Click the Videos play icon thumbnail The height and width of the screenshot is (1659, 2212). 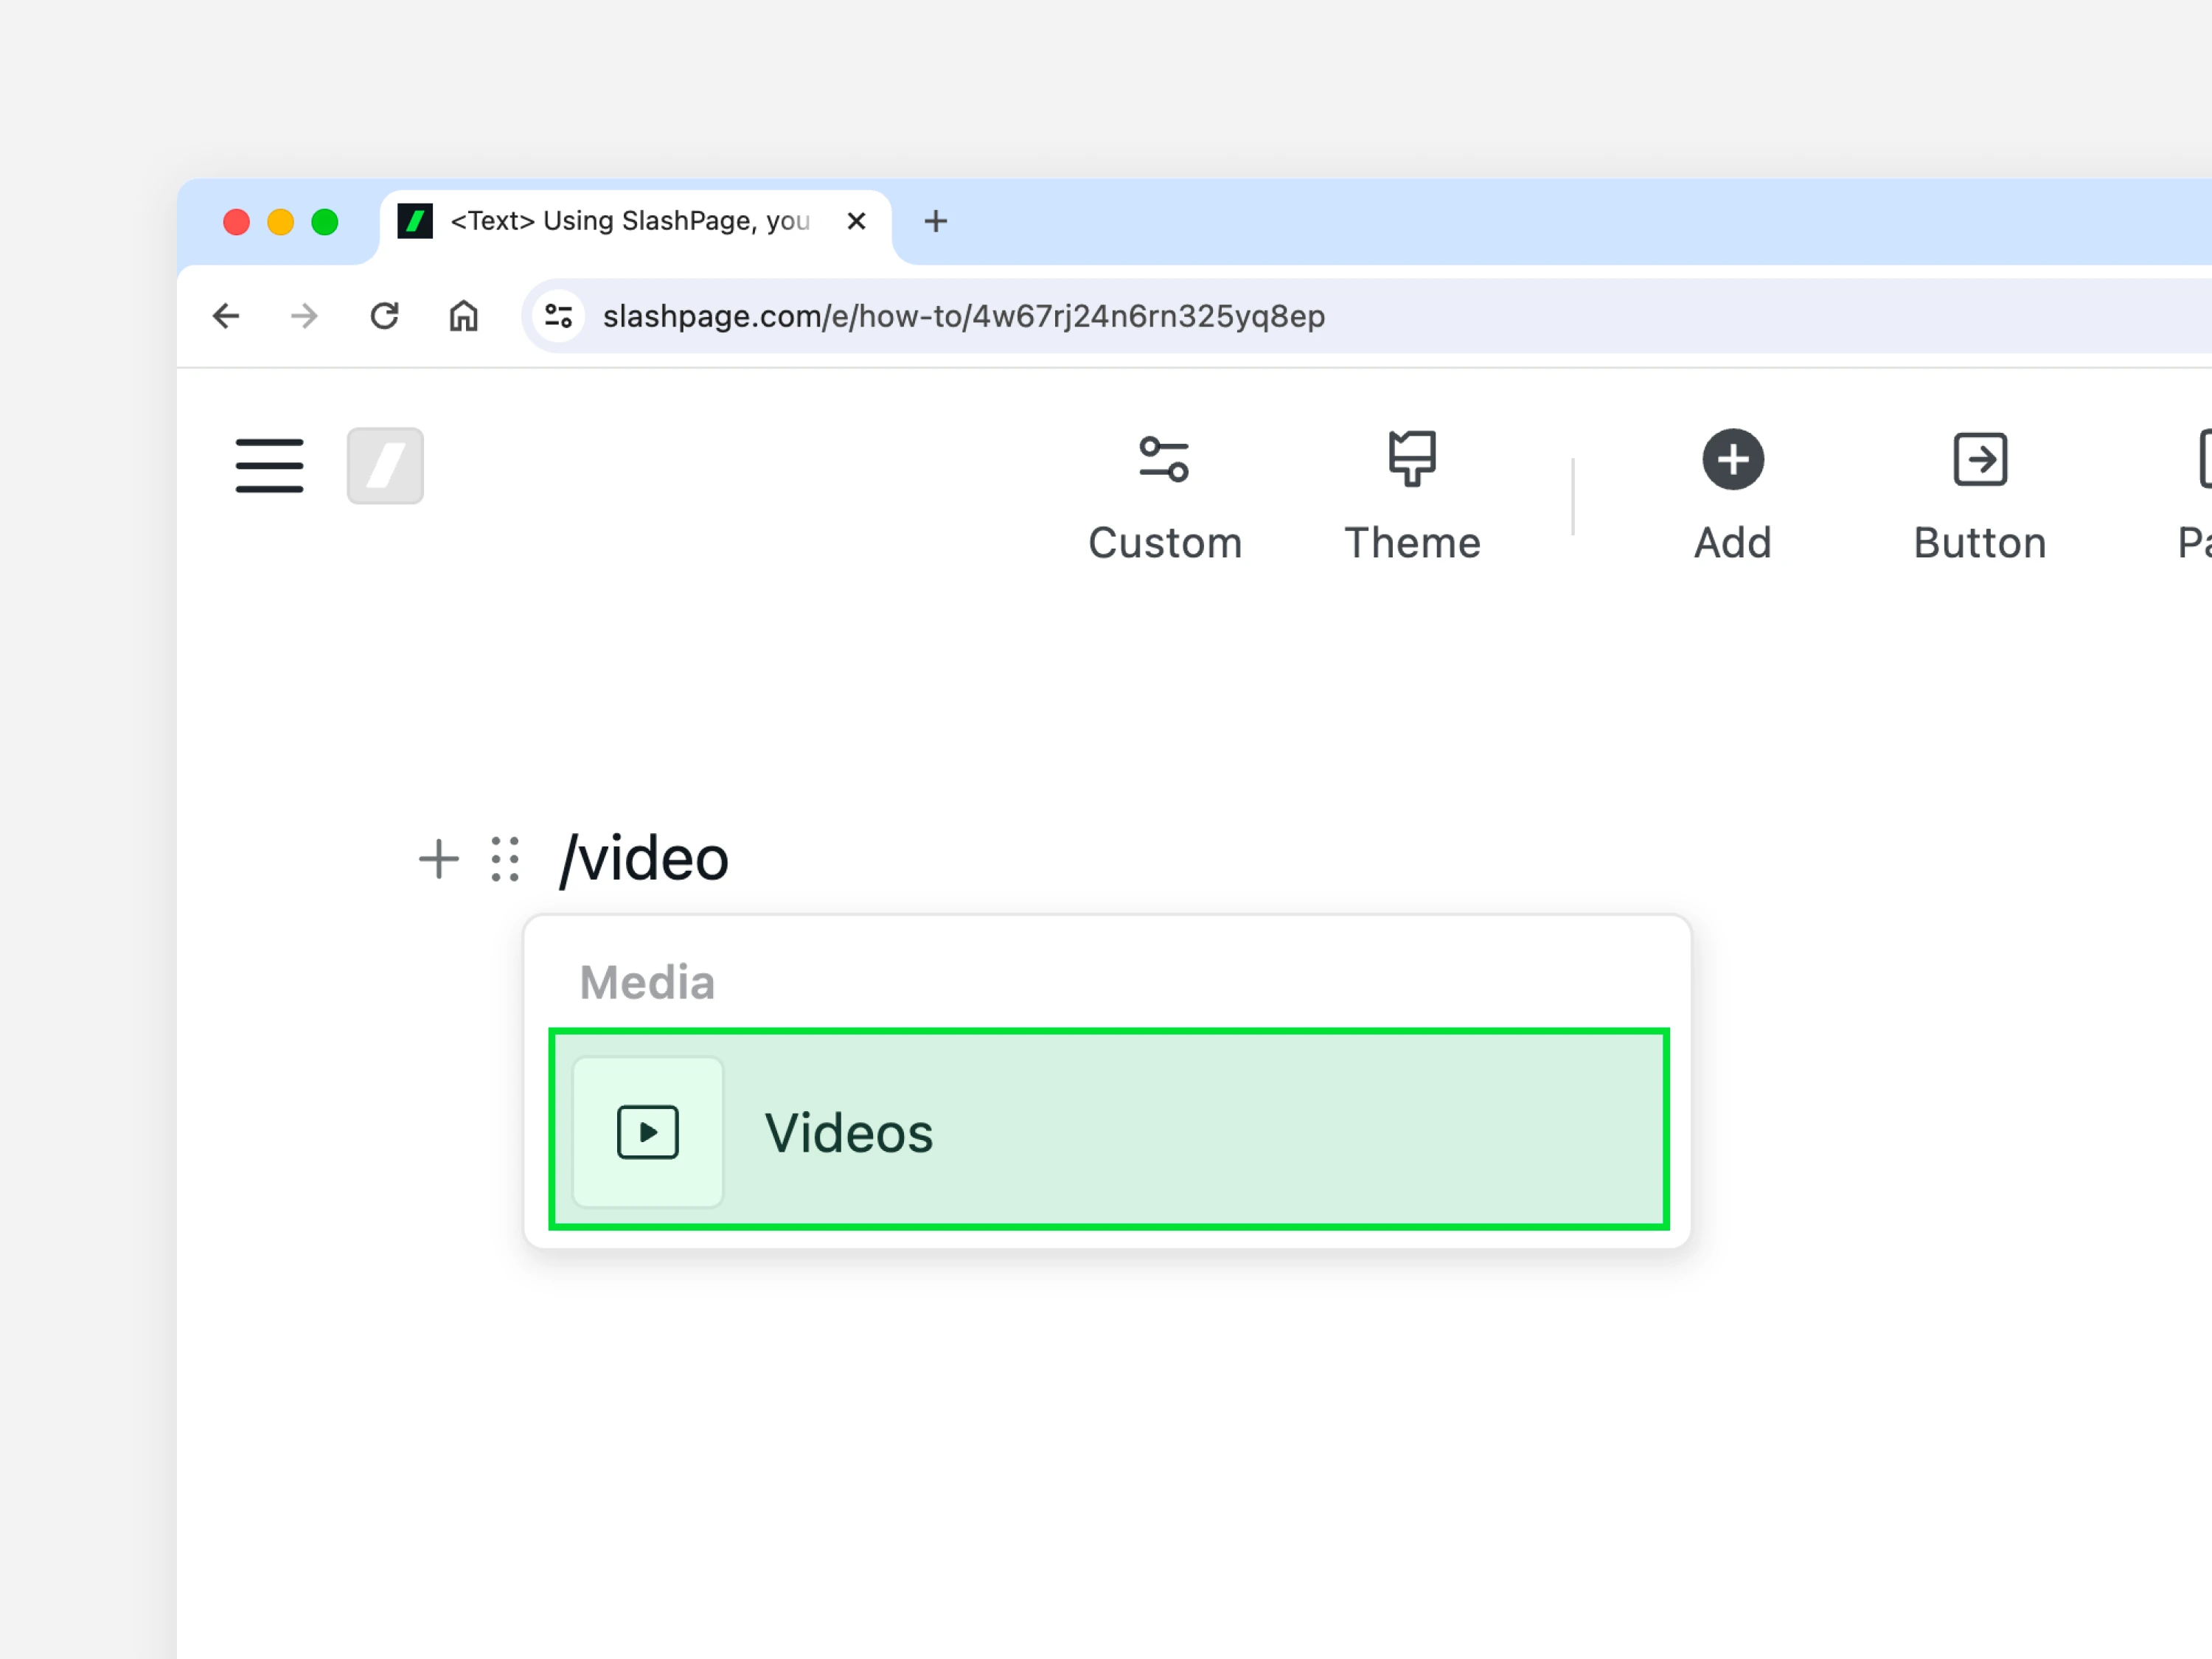pos(648,1132)
